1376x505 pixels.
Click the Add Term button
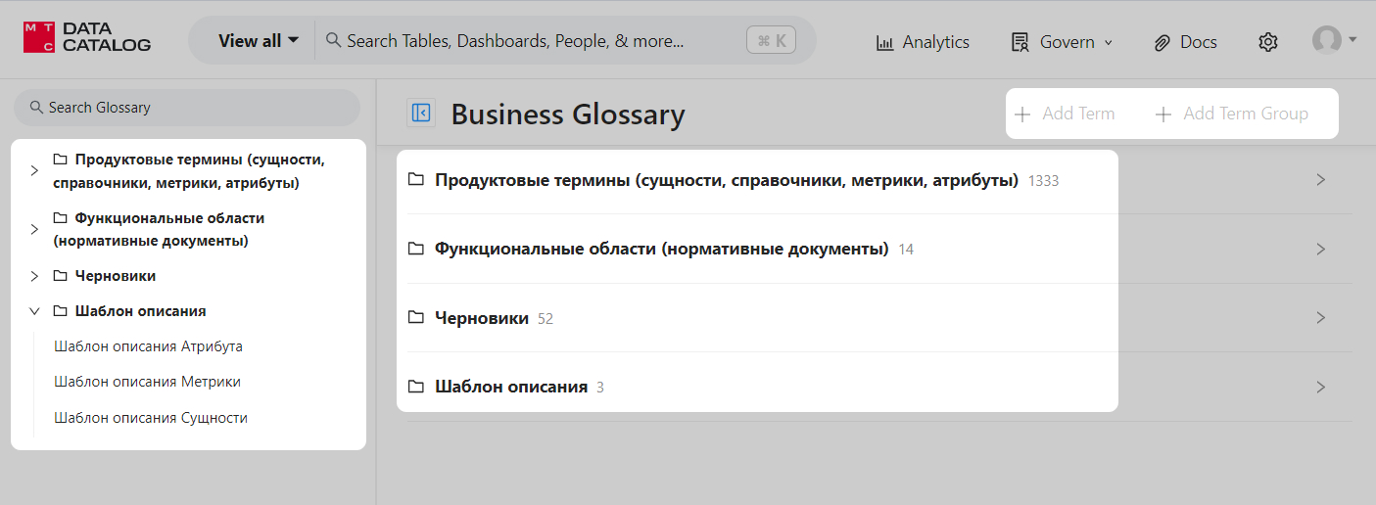click(1065, 114)
